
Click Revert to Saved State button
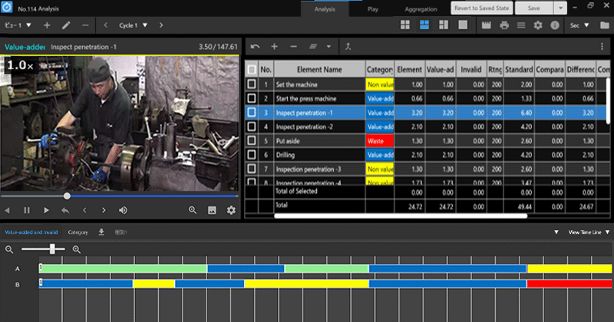pos(480,7)
